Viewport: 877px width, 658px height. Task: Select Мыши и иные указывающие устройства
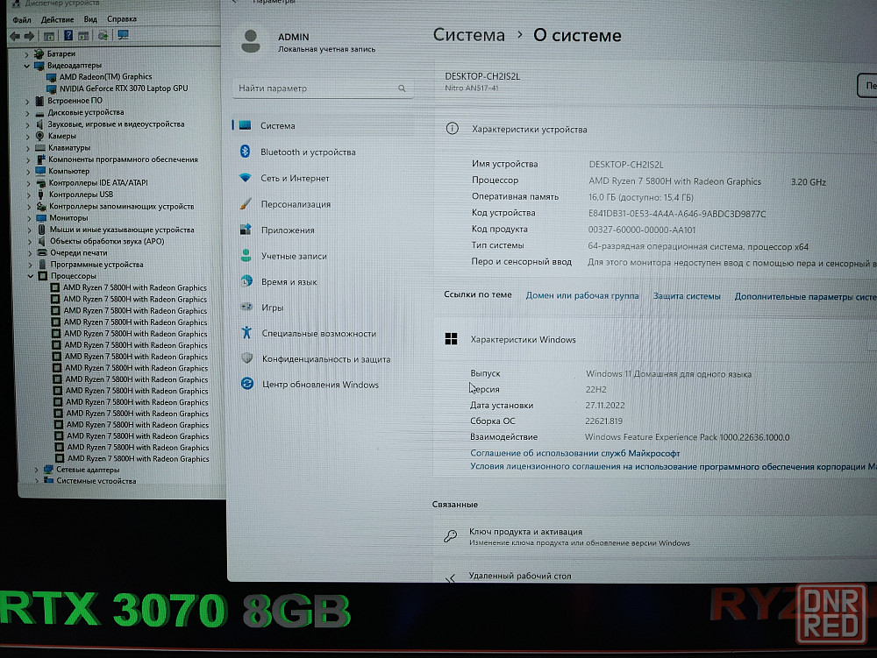122,230
